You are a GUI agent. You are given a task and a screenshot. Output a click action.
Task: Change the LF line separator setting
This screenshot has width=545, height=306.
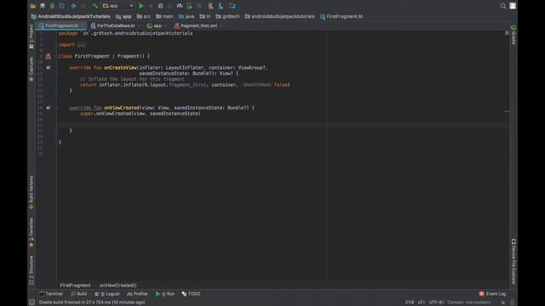click(x=422, y=303)
